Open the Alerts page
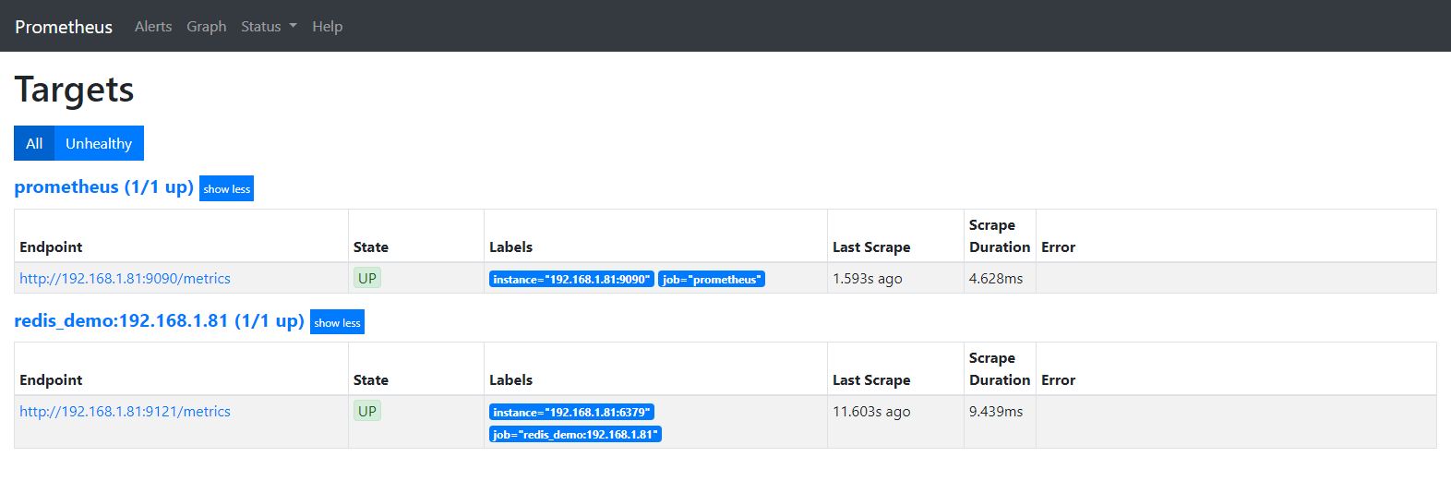Image resolution: width=1451 pixels, height=481 pixels. [153, 27]
